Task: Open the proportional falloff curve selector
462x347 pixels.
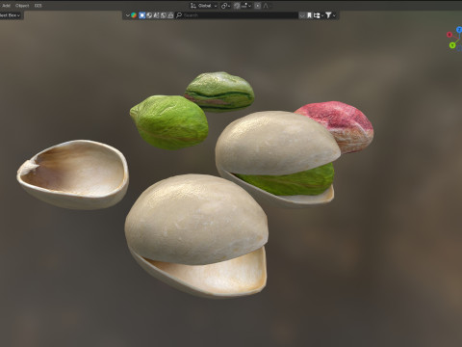Action: pos(266,6)
